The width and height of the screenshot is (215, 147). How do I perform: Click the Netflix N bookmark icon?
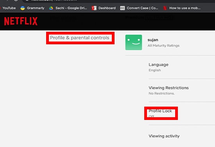165,8
